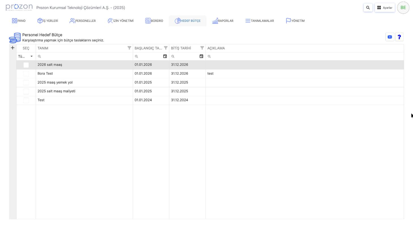Click the 31.12.2024 end date cell
413x236 pixels.
point(187,100)
